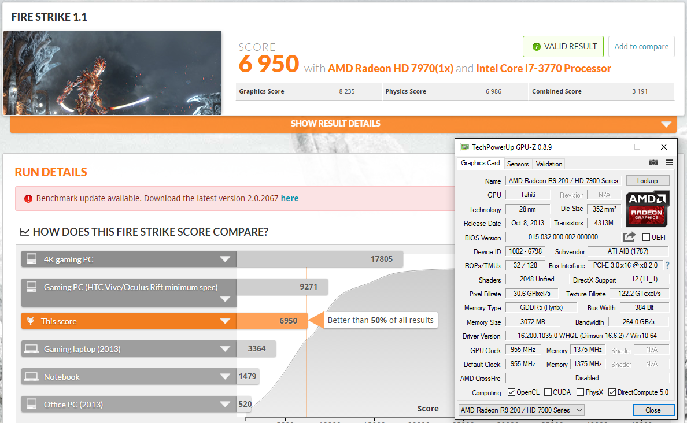
Task: Click the Bus Interface question mark icon
Action: click(x=667, y=265)
